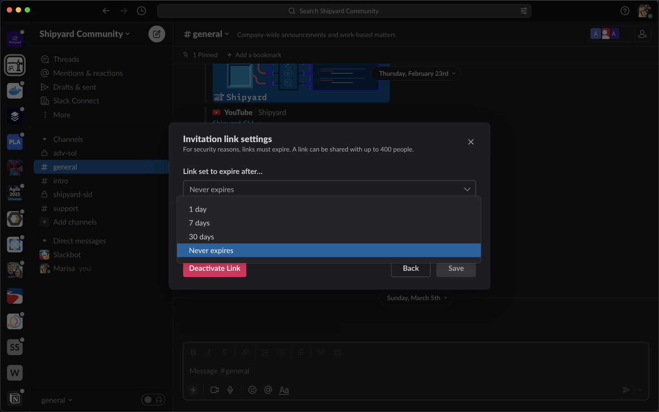The height and width of the screenshot is (412, 659).
Task: Open the Help question mark icon
Action: (x=625, y=11)
